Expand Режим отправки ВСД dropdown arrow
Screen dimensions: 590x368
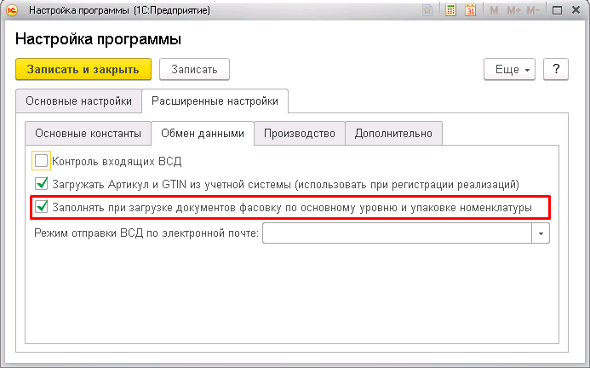click(x=541, y=233)
